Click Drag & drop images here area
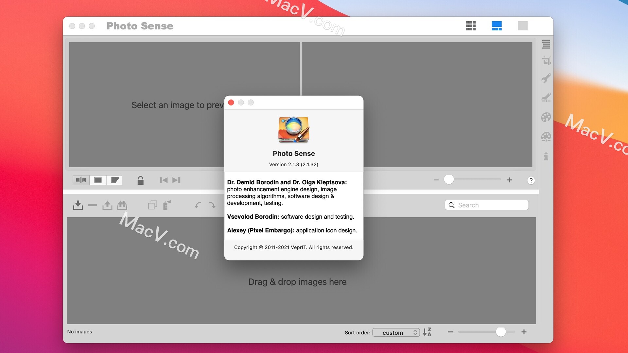The image size is (628, 353). coord(297,282)
